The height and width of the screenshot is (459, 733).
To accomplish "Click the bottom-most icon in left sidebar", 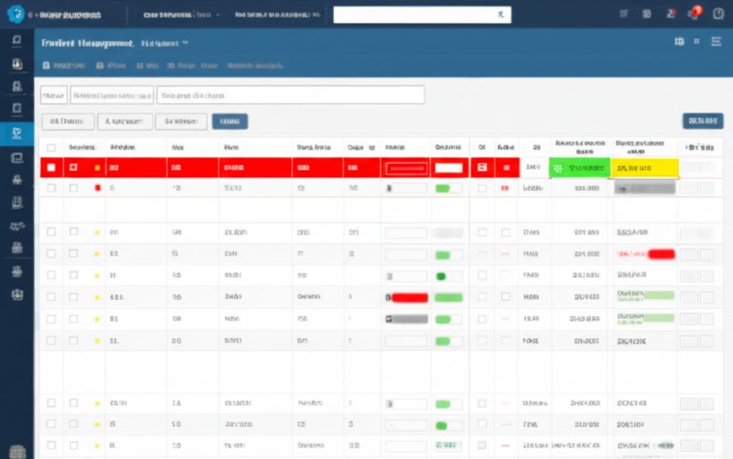I will tap(17, 451).
